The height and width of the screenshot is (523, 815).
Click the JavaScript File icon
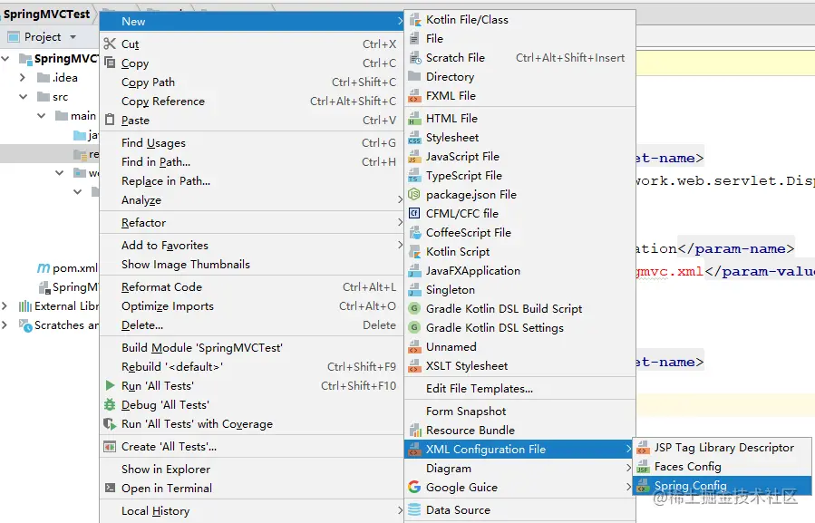coord(414,157)
